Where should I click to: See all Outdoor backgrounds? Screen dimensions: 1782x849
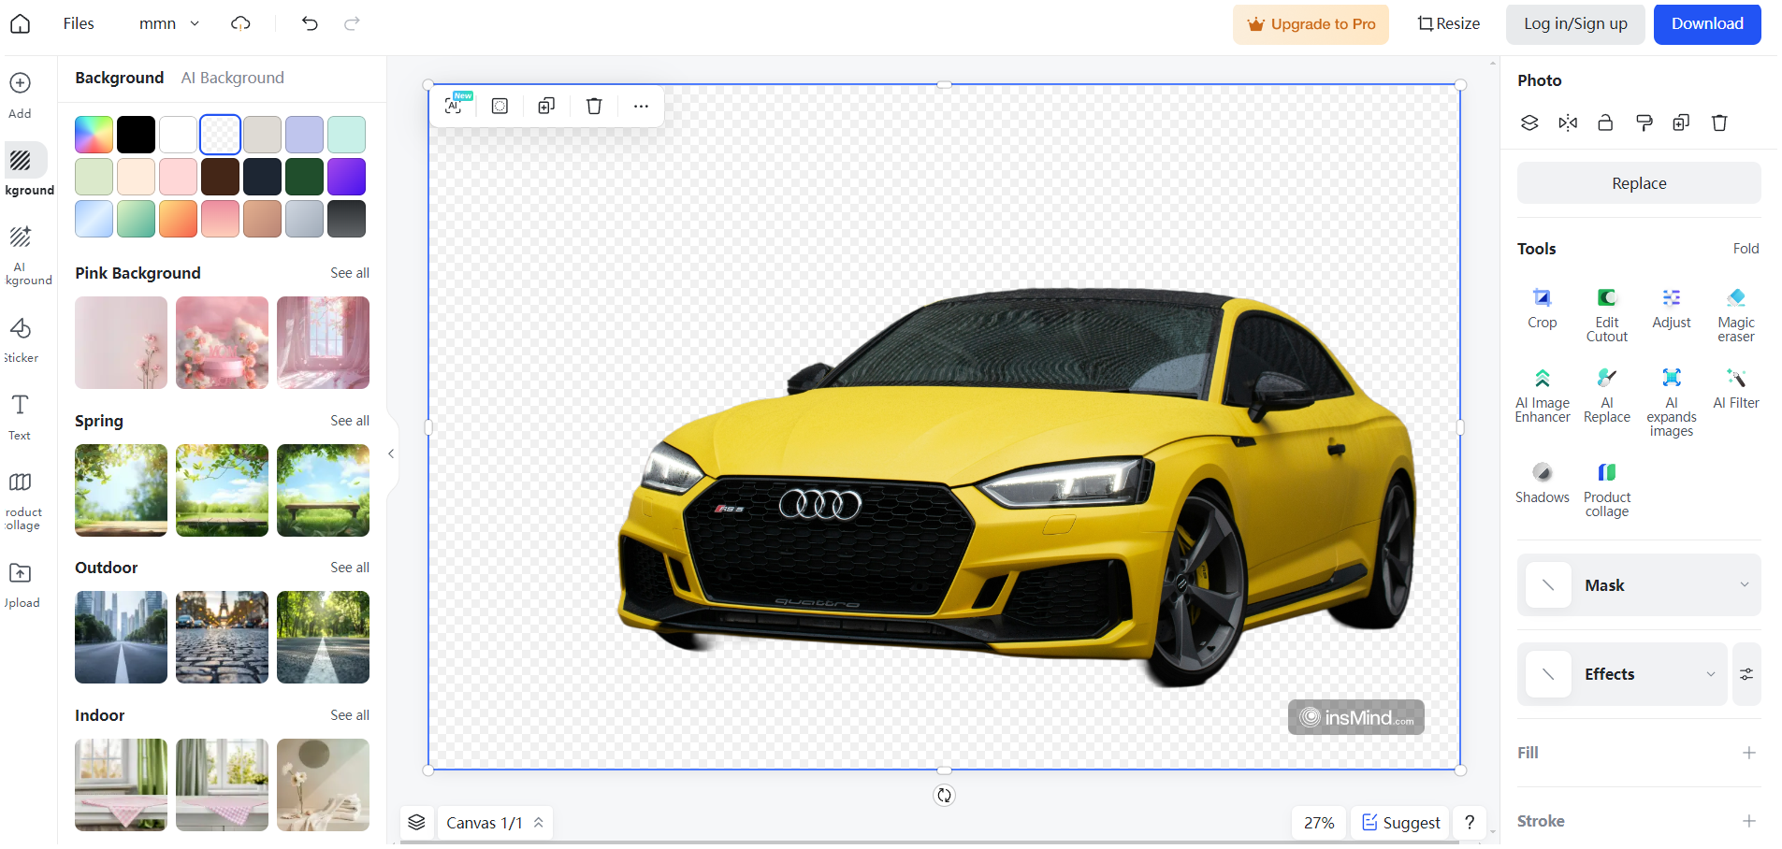click(349, 568)
